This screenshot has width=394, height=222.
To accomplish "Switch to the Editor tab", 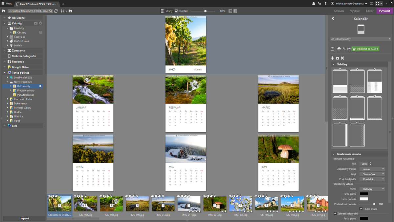I will pyautogui.click(x=370, y=11).
